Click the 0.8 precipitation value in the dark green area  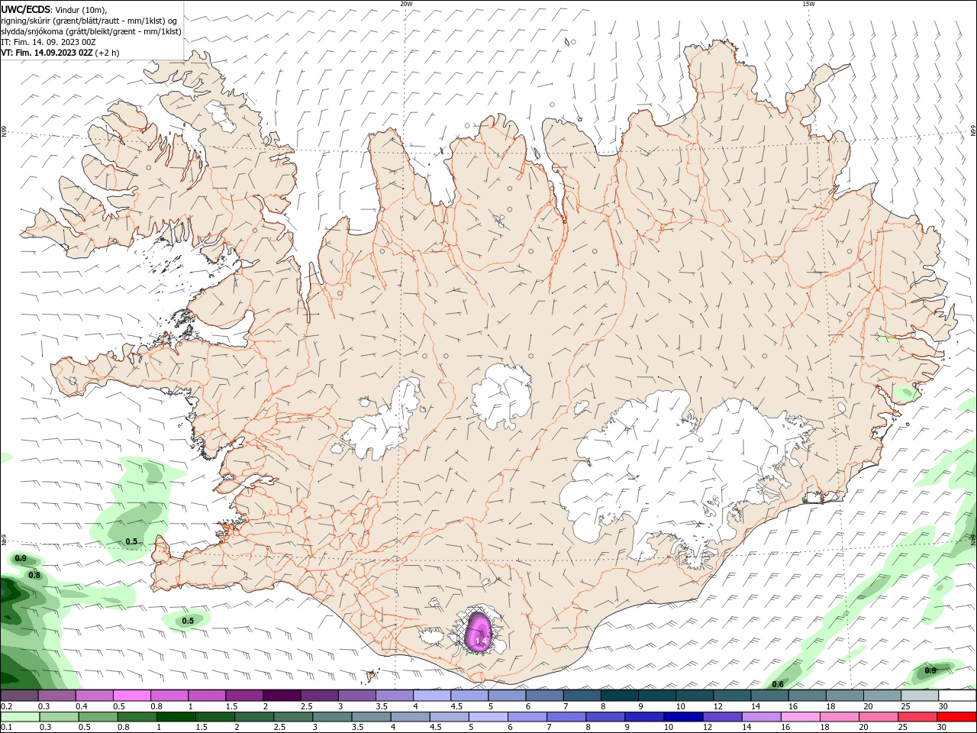(34, 575)
